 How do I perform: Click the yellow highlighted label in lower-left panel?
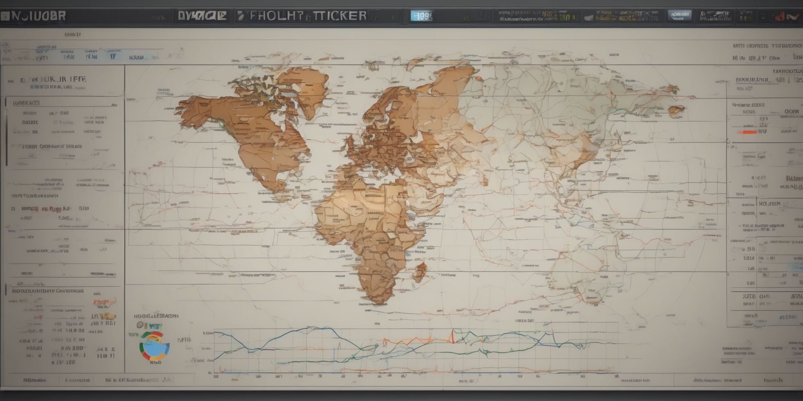(x=105, y=316)
